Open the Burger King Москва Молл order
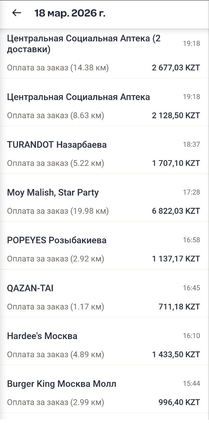Viewport: 209px width, 423px height. click(104, 389)
